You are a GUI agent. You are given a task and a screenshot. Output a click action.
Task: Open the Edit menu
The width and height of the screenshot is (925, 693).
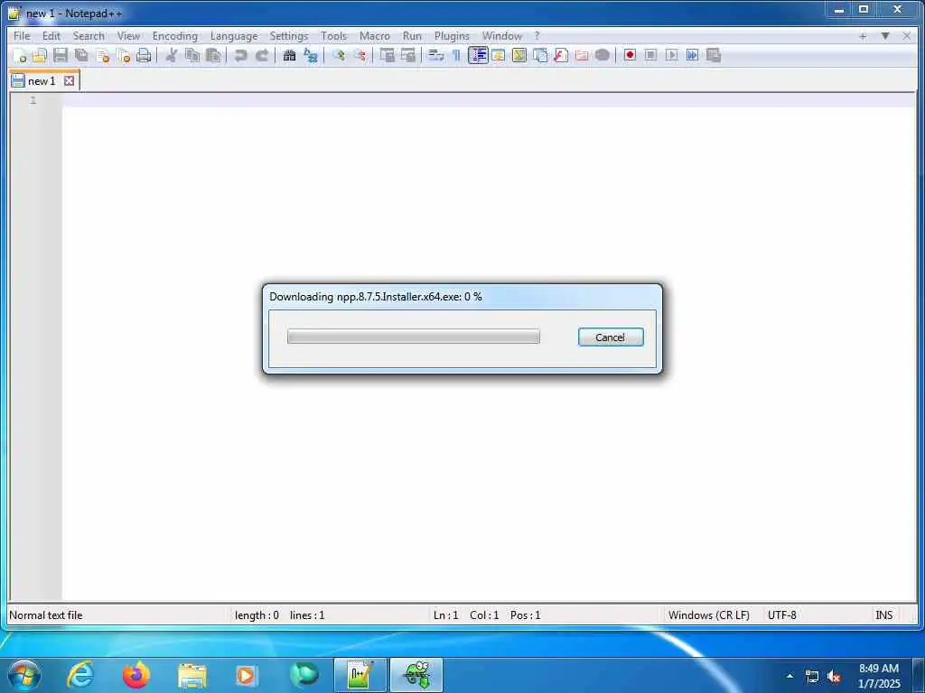(x=51, y=36)
